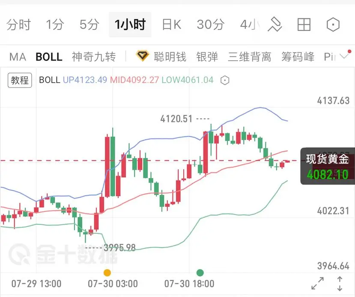Enable the 神奇九转 indicator
This screenshot has height=297, width=355.
(94, 57)
